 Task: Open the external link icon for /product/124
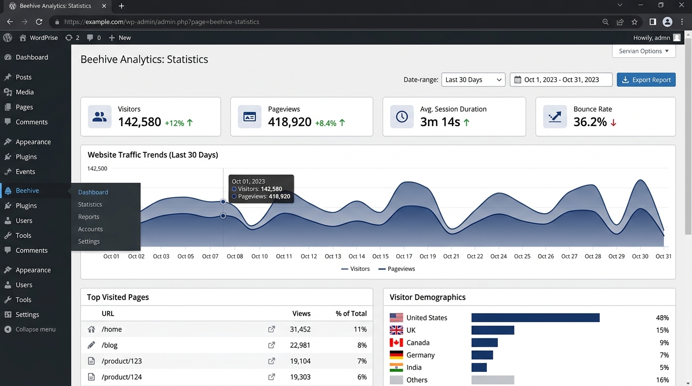point(272,377)
